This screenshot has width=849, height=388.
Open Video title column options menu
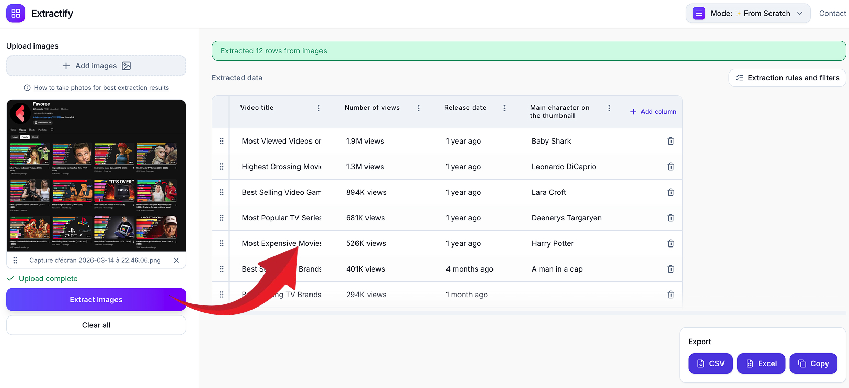point(319,108)
